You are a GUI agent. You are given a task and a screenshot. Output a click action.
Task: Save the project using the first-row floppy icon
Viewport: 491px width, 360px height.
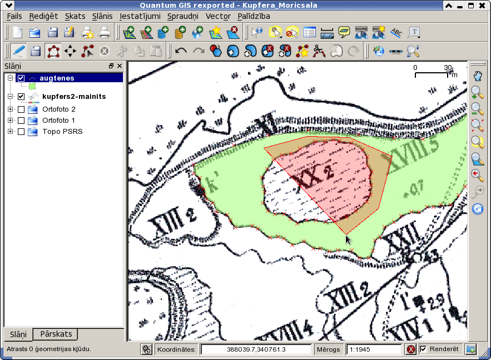[52, 32]
